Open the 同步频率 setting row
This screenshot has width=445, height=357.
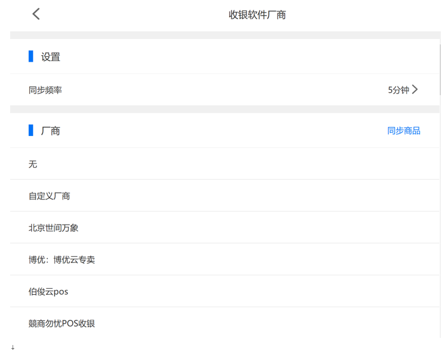coord(225,89)
